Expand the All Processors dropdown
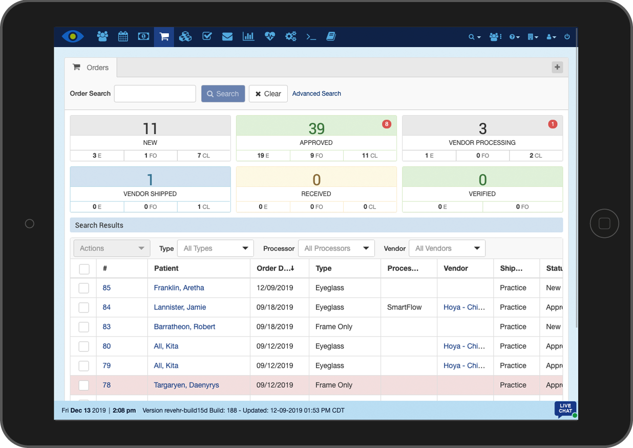The width and height of the screenshot is (633, 448). (x=336, y=248)
